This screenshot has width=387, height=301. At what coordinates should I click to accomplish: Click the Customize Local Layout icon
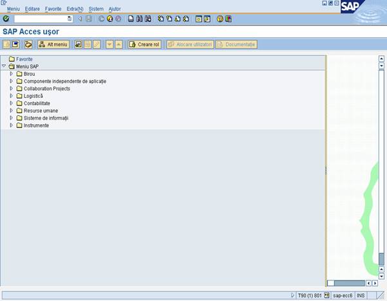[229, 19]
